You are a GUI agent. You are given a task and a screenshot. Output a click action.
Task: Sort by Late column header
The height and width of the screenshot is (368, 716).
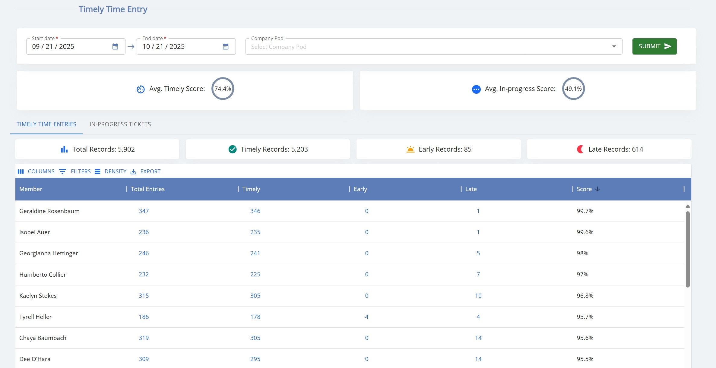[x=471, y=189]
